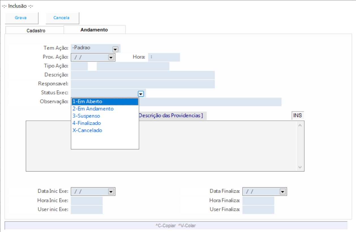Choose X-Cancelado from status list
This screenshot has width=356, height=232.
(88, 130)
